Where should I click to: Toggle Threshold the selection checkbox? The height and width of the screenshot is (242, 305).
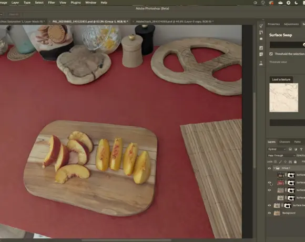point(271,54)
